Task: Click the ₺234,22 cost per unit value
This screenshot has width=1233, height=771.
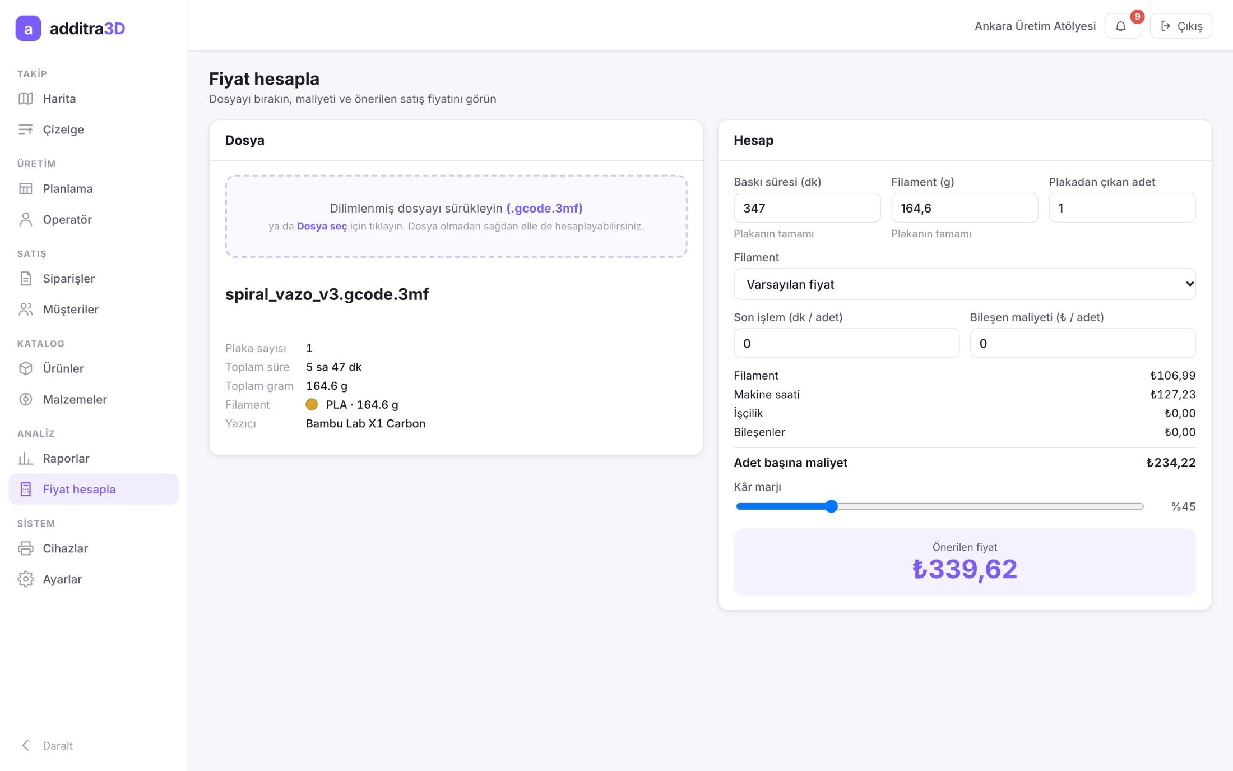Action: pos(1171,463)
